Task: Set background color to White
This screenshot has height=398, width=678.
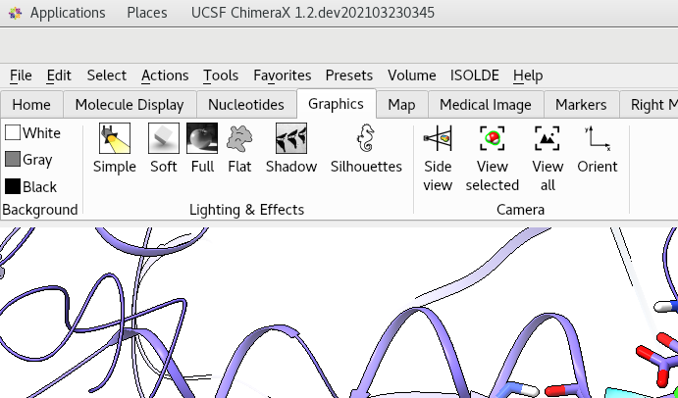Action: 32,133
